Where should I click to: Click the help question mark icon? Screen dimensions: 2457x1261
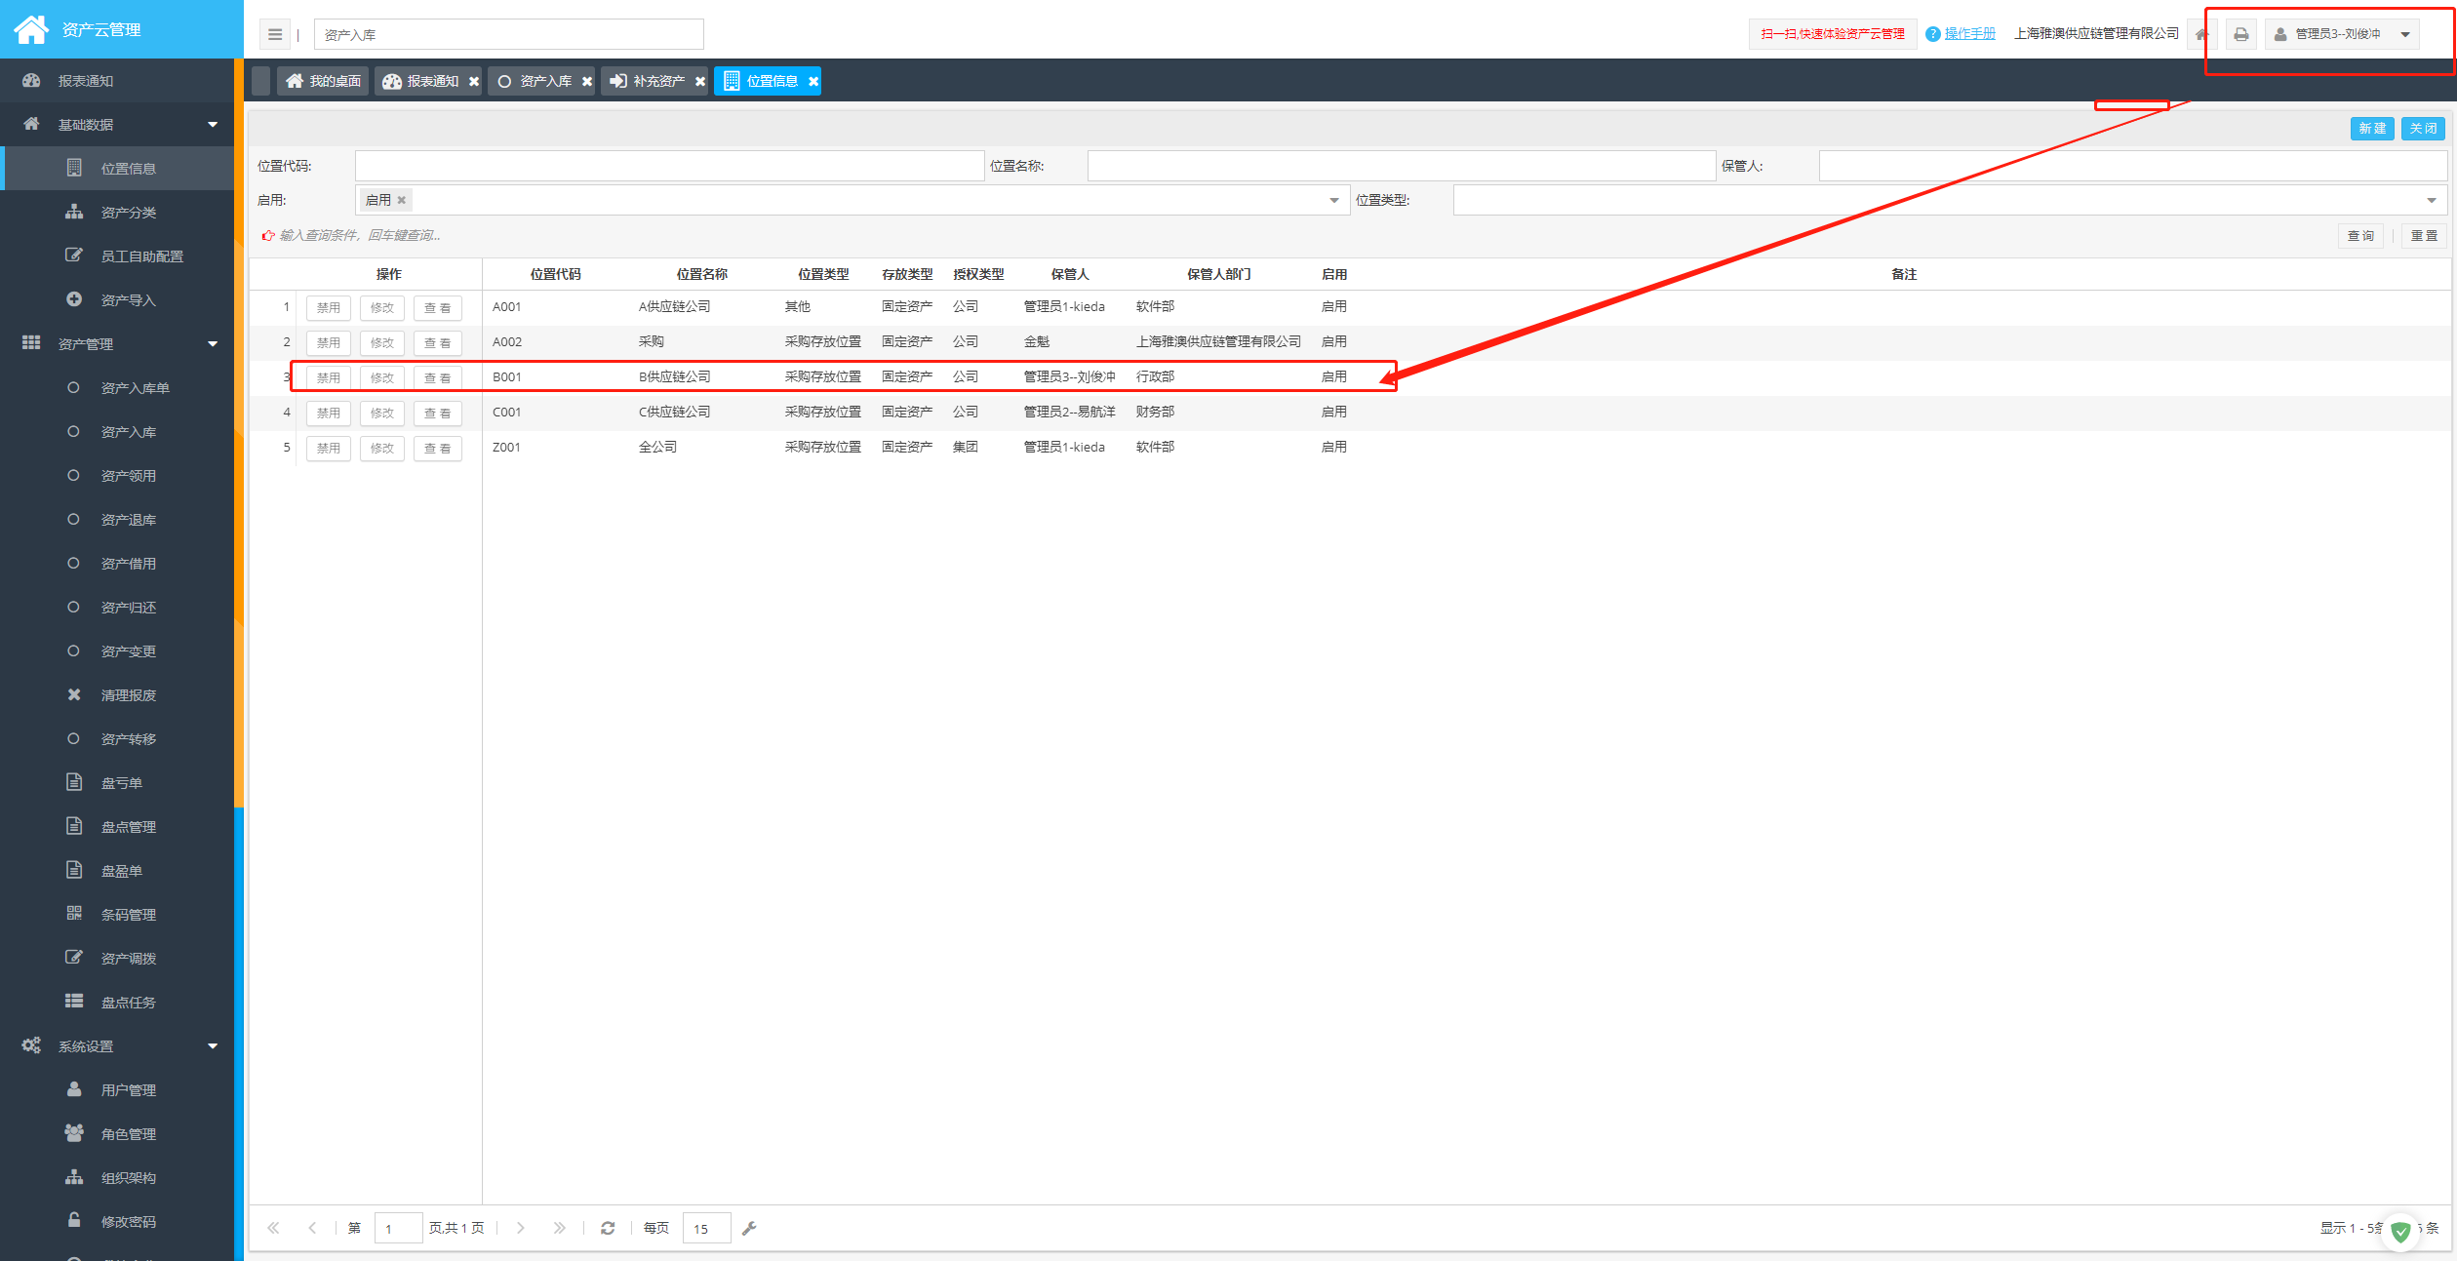pos(1932,34)
